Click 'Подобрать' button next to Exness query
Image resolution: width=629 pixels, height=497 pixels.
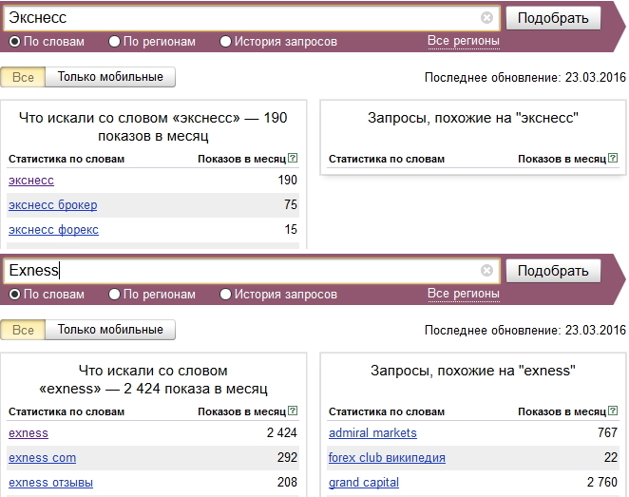point(553,271)
